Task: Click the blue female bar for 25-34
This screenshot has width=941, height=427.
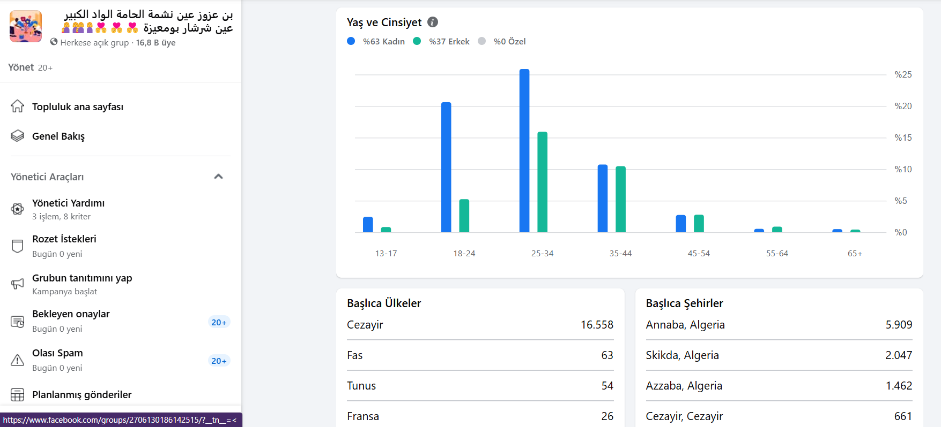Action: [524, 151]
